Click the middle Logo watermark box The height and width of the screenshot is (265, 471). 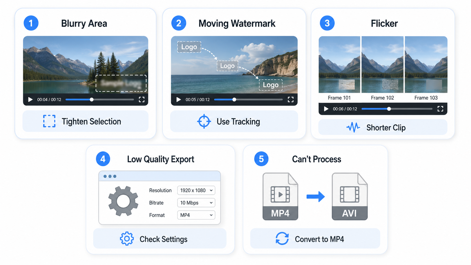pos(227,66)
